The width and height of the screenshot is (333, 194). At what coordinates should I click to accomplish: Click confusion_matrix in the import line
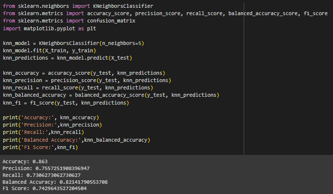click(x=111, y=21)
